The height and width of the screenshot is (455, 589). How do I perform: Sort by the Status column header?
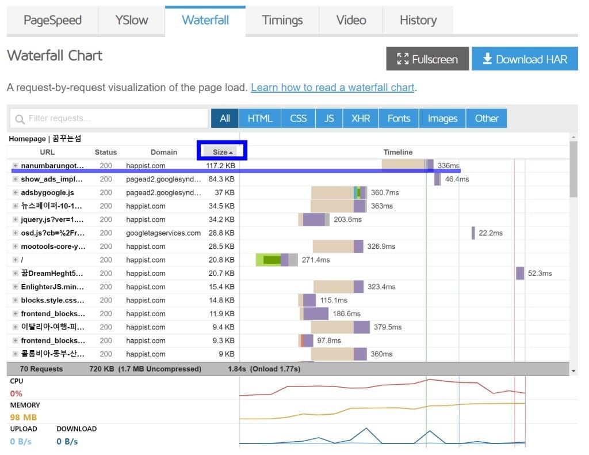pos(106,152)
